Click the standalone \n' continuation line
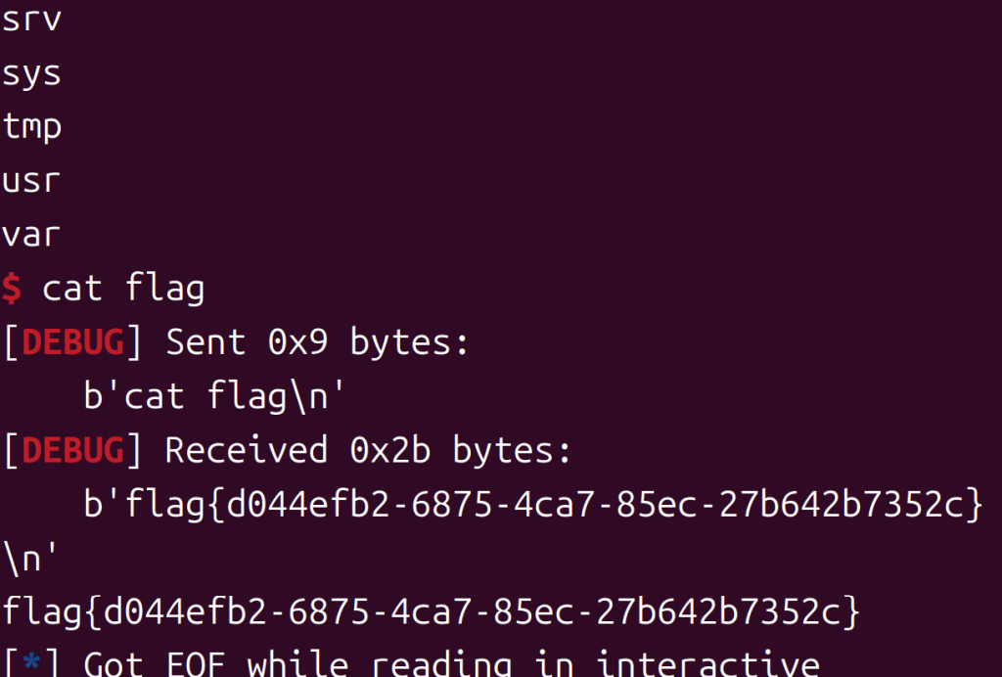Viewport: 1002px width, 677px height. [31, 558]
